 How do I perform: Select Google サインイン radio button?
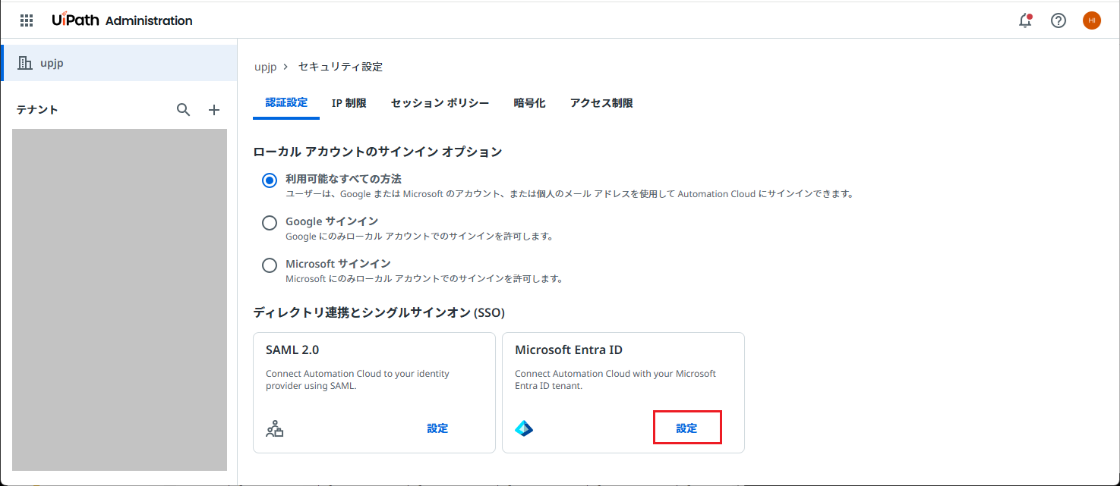coord(269,223)
